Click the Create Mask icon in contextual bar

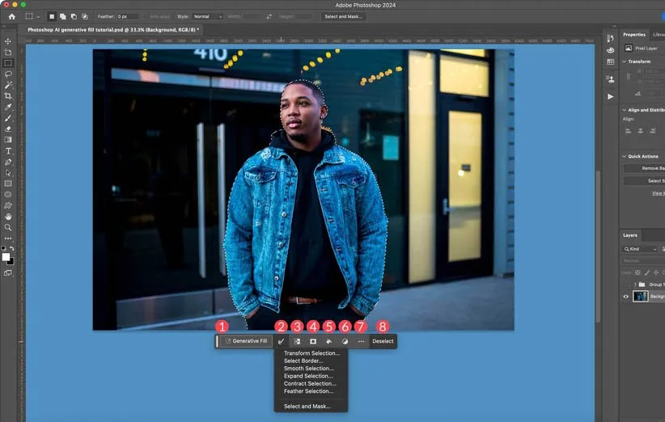click(313, 341)
